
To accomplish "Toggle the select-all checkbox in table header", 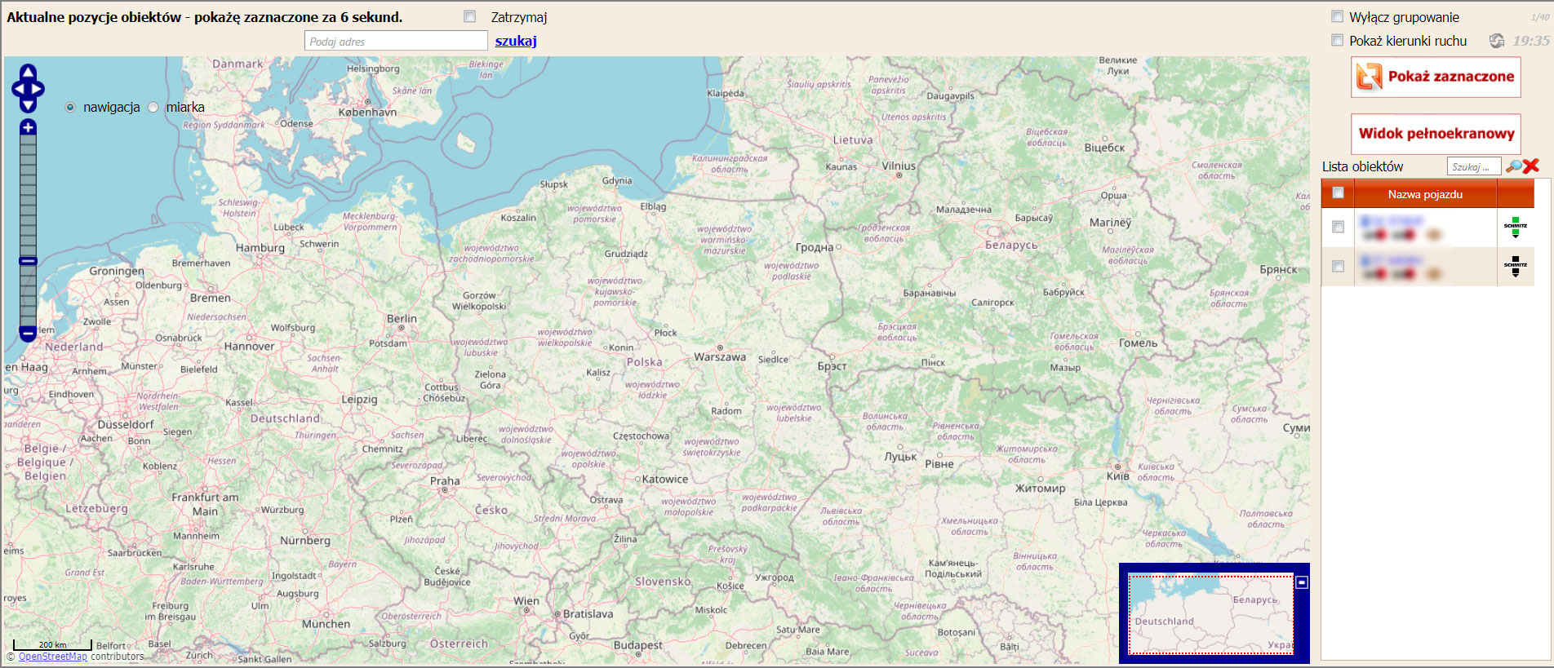I will click(1338, 193).
